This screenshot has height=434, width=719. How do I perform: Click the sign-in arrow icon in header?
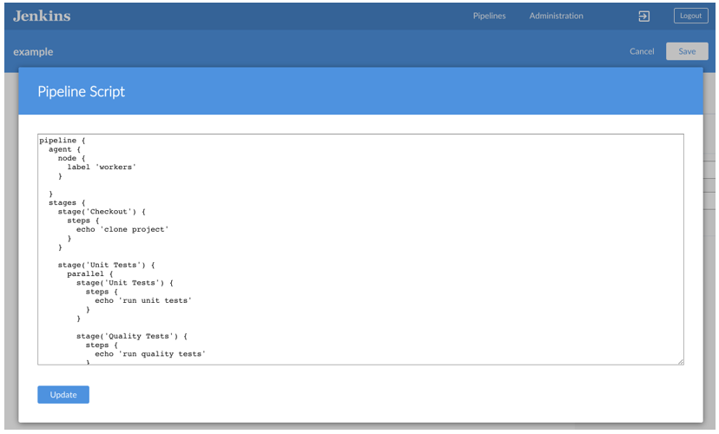coord(644,16)
